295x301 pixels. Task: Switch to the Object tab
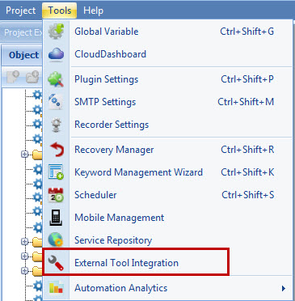click(x=23, y=55)
